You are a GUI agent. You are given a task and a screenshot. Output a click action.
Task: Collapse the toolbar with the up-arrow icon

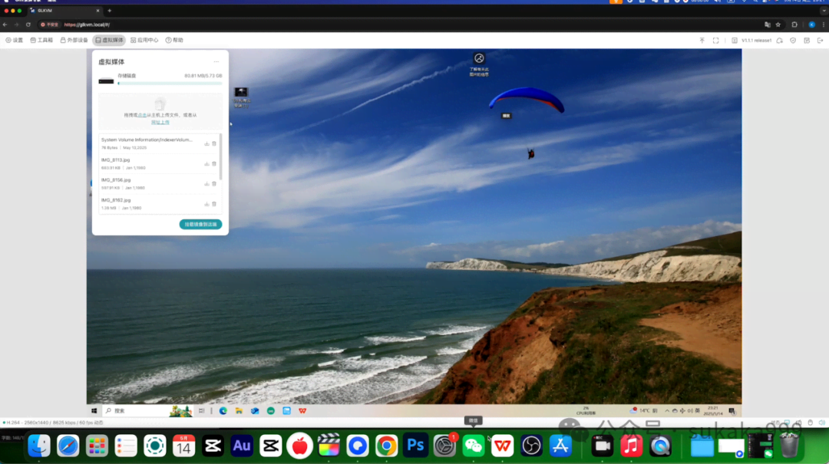702,40
